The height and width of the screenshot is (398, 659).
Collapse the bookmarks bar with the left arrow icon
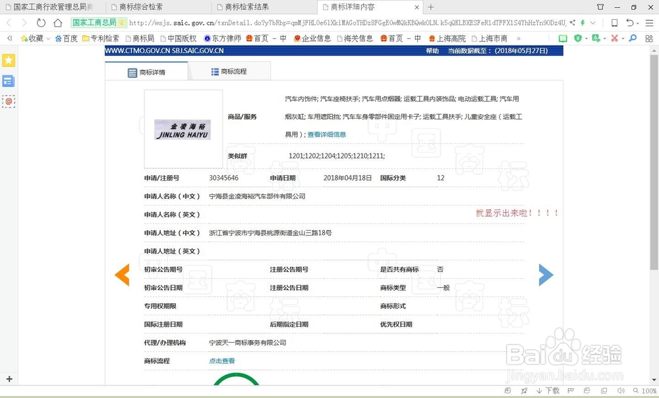click(9, 38)
